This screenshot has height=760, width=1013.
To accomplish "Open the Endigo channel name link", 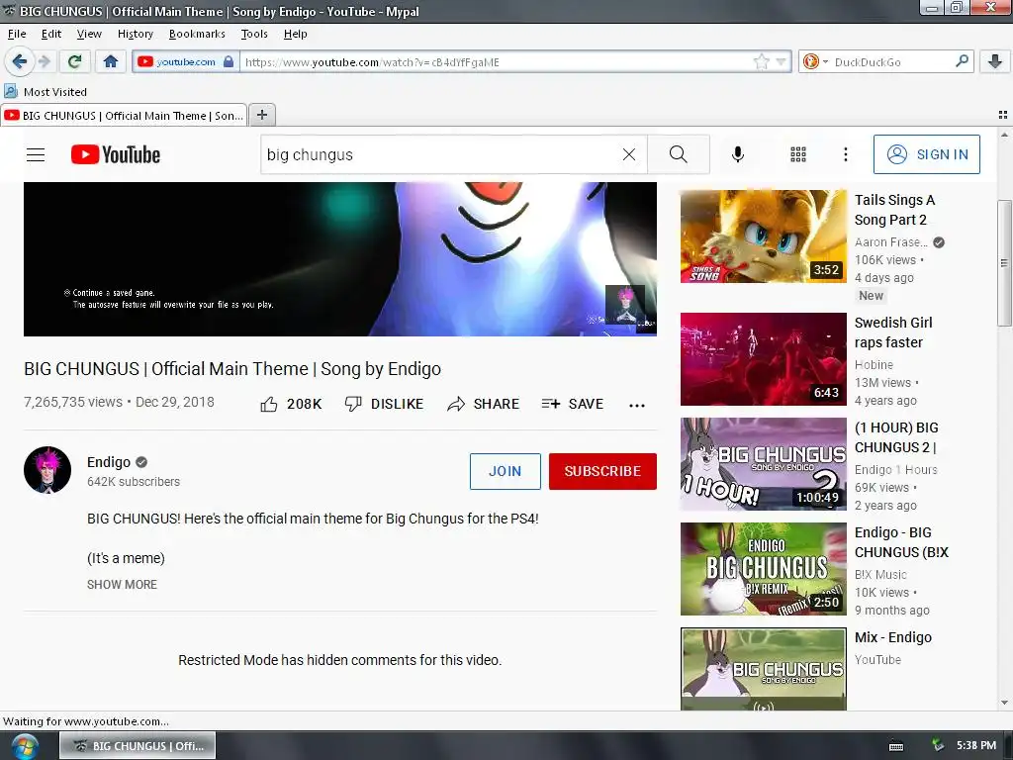I will (x=109, y=462).
